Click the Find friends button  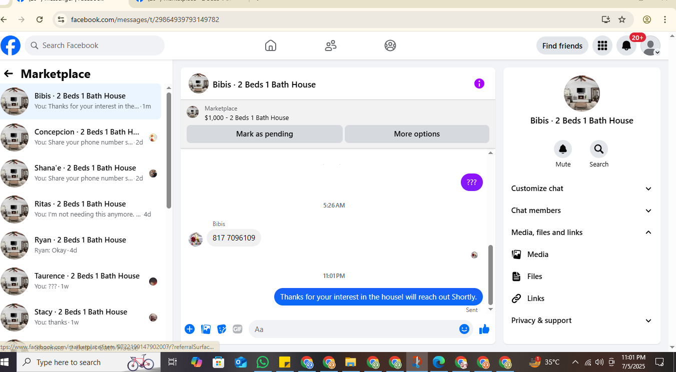click(x=562, y=45)
